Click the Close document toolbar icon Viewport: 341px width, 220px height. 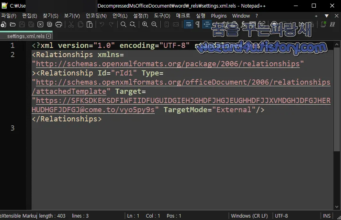(40, 24)
